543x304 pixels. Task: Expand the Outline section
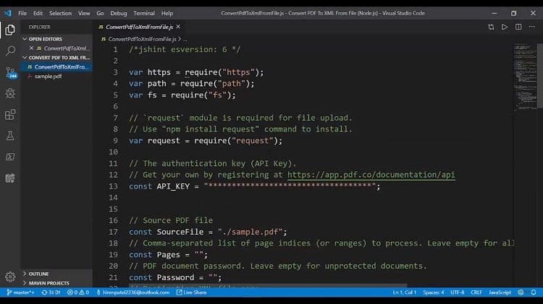point(39,274)
